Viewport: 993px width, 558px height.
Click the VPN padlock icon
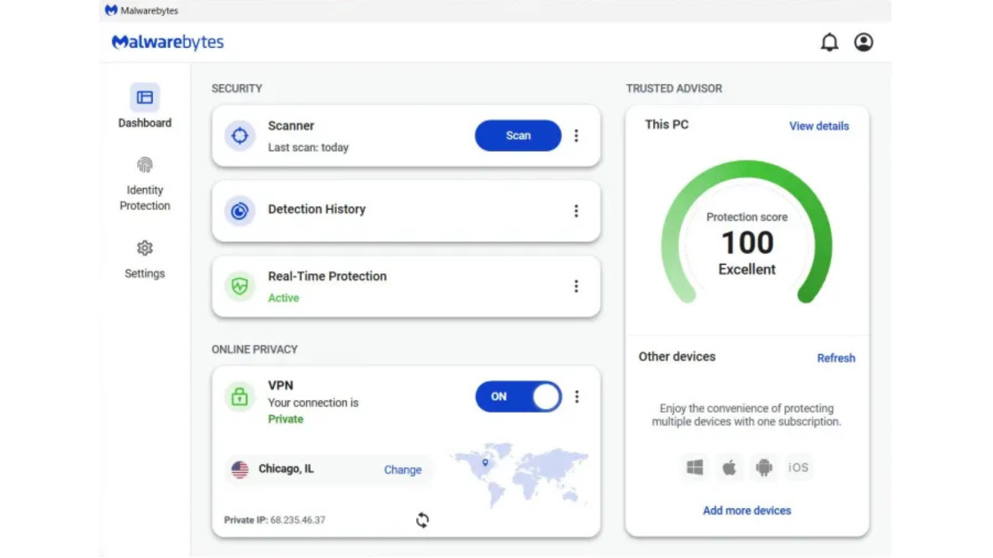(239, 397)
